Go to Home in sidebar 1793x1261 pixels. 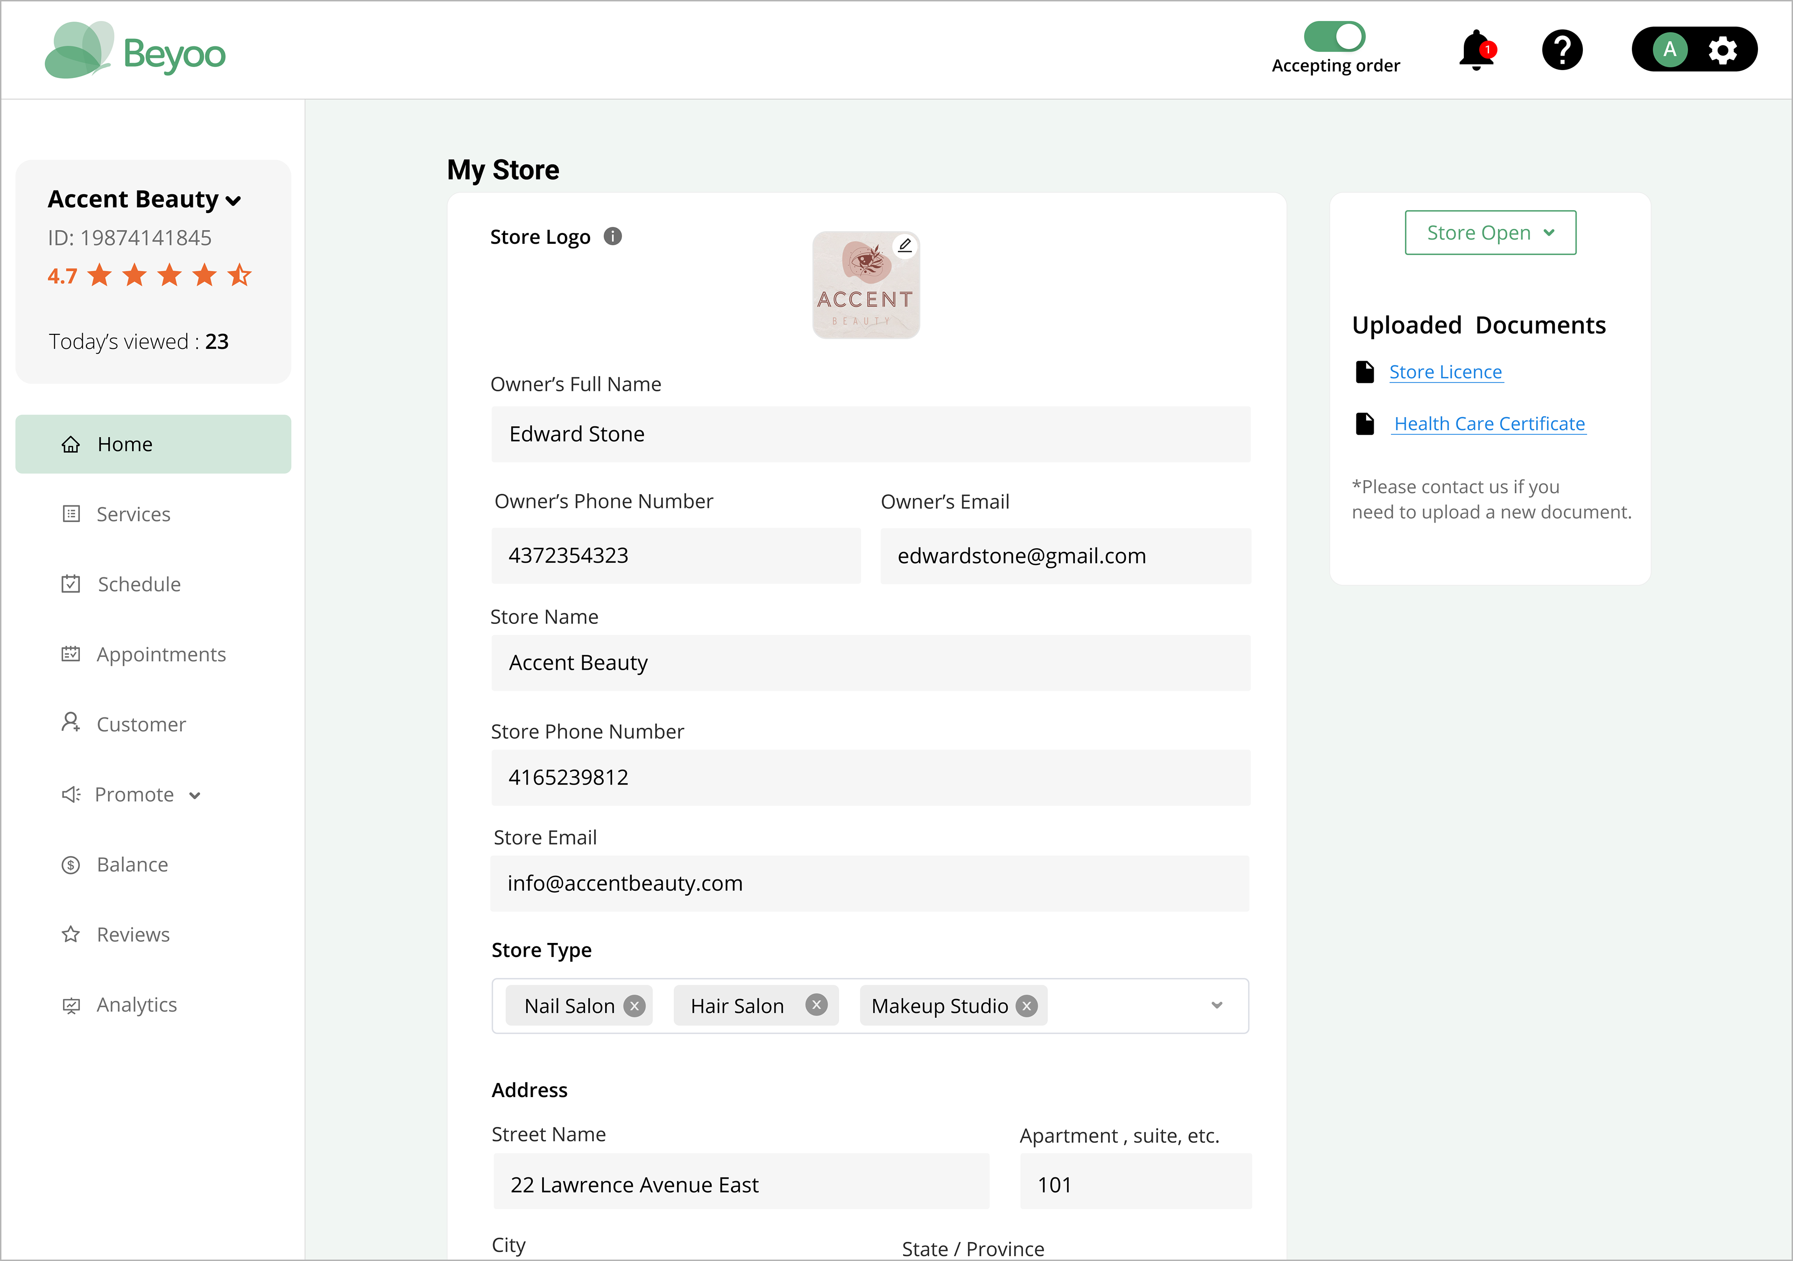pos(153,444)
